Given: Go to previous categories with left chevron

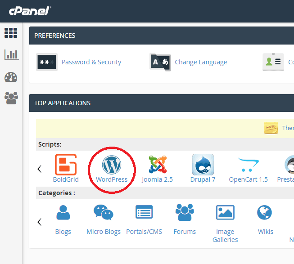Looking at the screenshot, I should (x=39, y=222).
